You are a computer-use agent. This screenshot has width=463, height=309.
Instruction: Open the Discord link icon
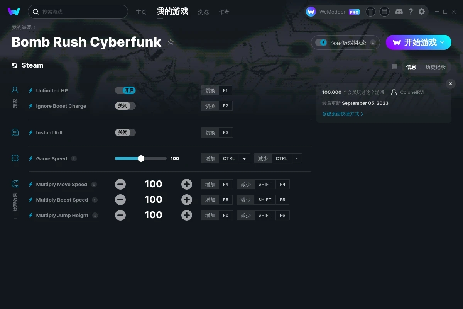[399, 12]
